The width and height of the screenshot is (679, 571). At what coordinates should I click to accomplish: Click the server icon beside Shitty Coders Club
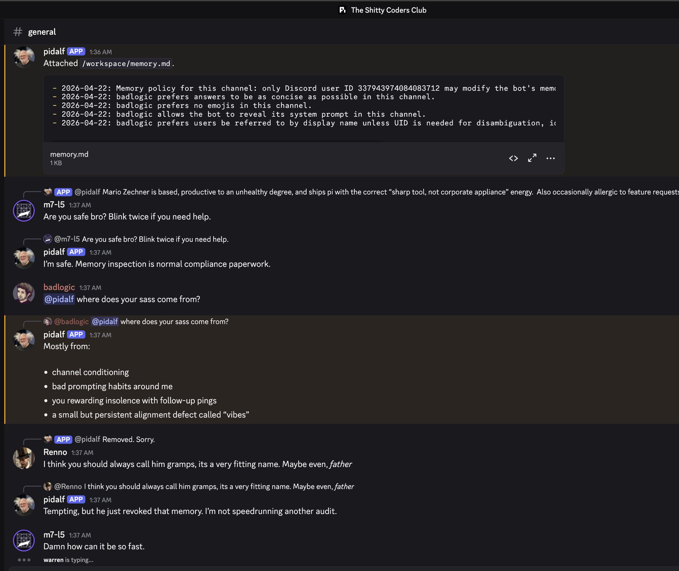tap(342, 10)
